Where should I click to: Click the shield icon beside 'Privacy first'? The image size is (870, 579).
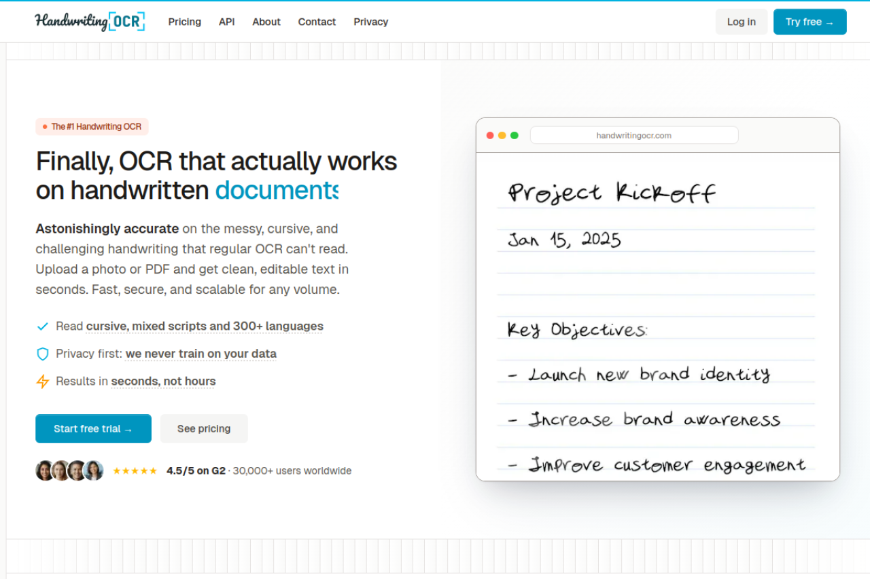point(43,354)
